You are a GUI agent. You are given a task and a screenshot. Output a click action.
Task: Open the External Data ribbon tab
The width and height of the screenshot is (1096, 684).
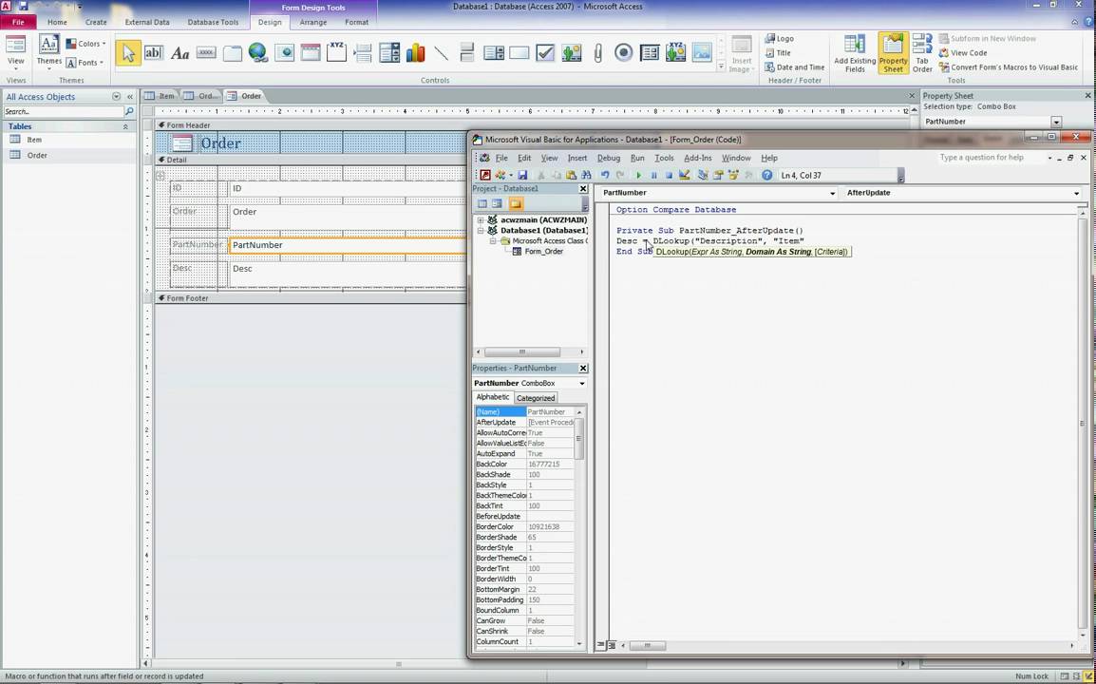tap(147, 23)
